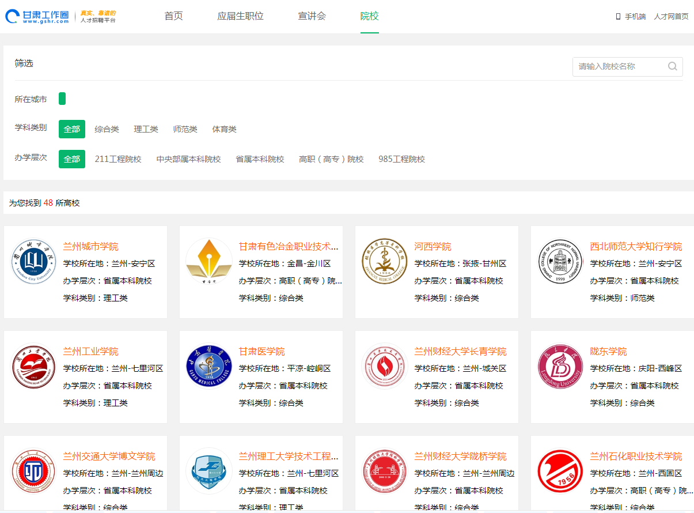Click the 甘肃工作圈 site logo

60,16
